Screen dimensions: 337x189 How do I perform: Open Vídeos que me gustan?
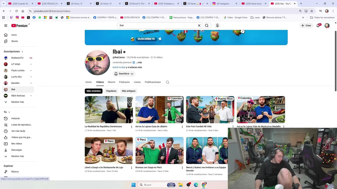(x=18, y=137)
